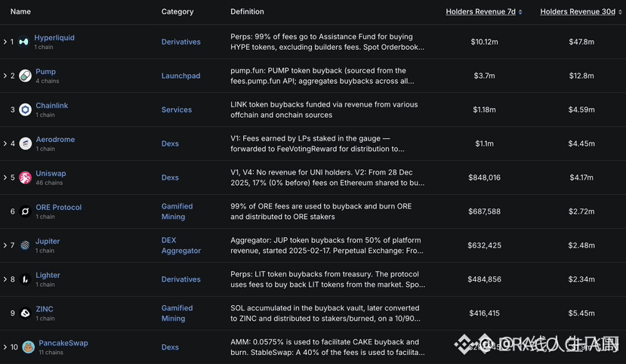Open Derivatives category for Hyperliquid
This screenshot has width=626, height=364.
[x=181, y=42]
